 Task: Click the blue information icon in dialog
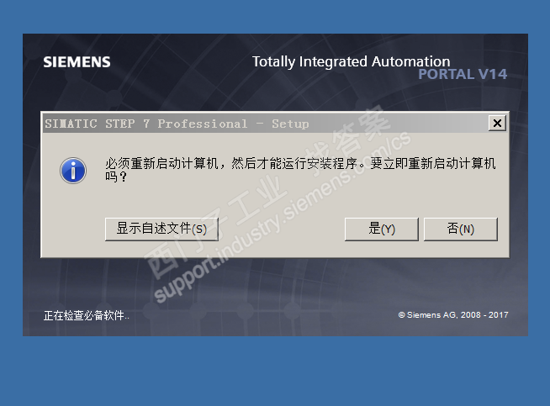click(73, 171)
